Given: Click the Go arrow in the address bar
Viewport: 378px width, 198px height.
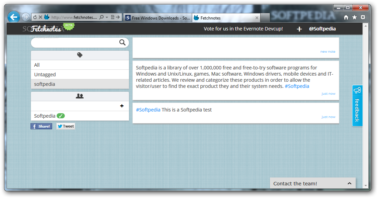Looking at the screenshot, I should (118, 17).
